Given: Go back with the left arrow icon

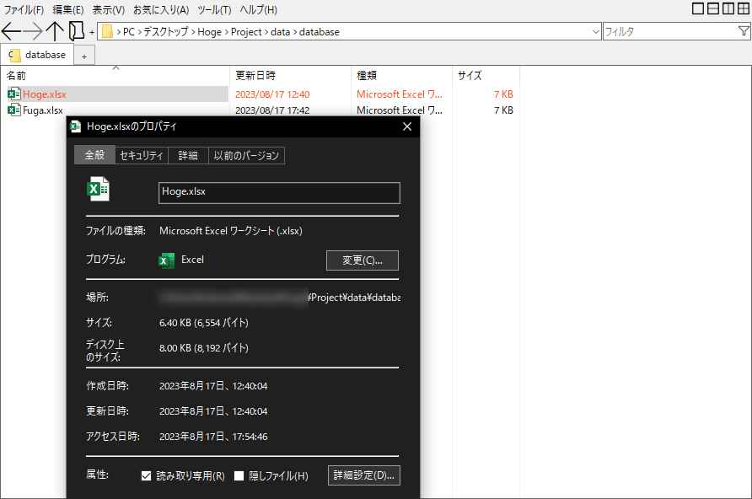Looking at the screenshot, I should pos(12,32).
